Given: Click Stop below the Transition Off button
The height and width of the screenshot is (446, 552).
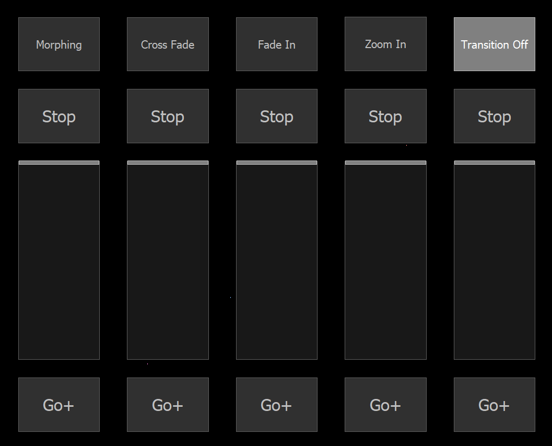Looking at the screenshot, I should point(495,116).
